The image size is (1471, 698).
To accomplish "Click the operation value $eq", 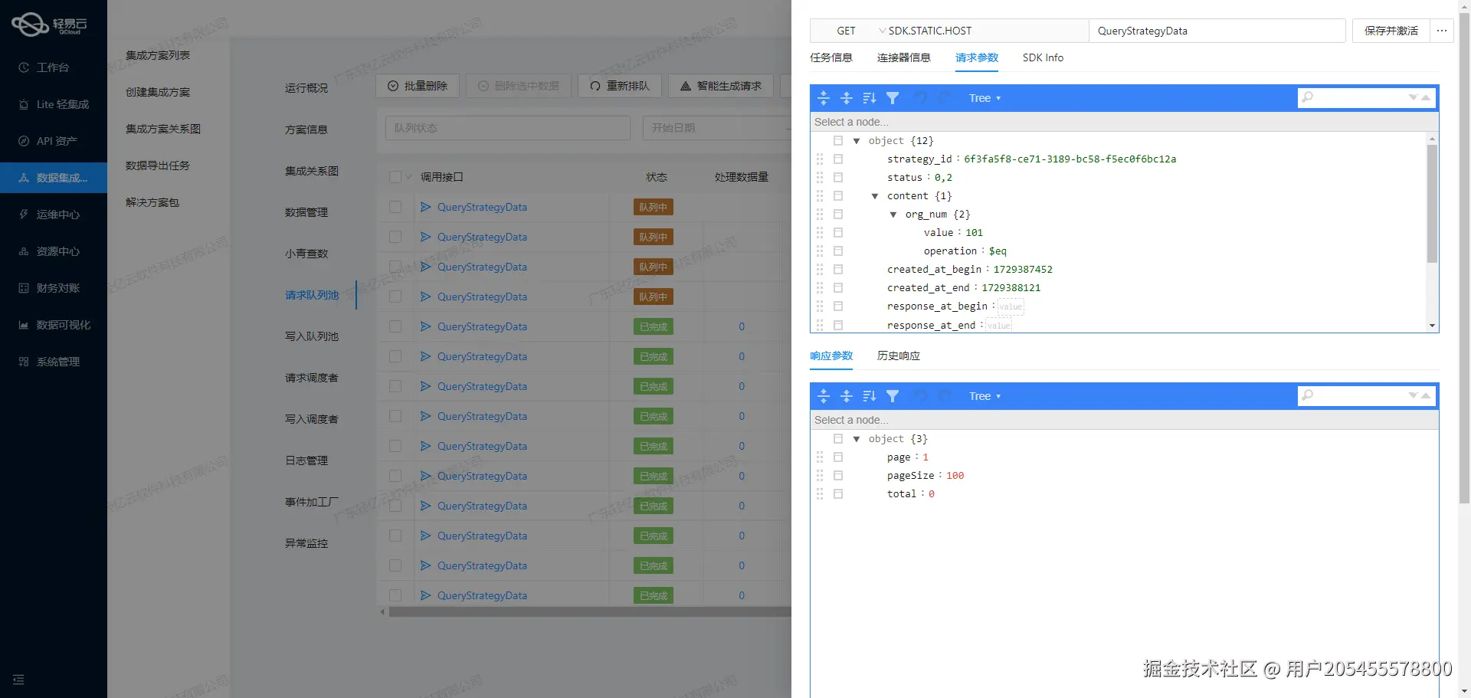I will [998, 251].
